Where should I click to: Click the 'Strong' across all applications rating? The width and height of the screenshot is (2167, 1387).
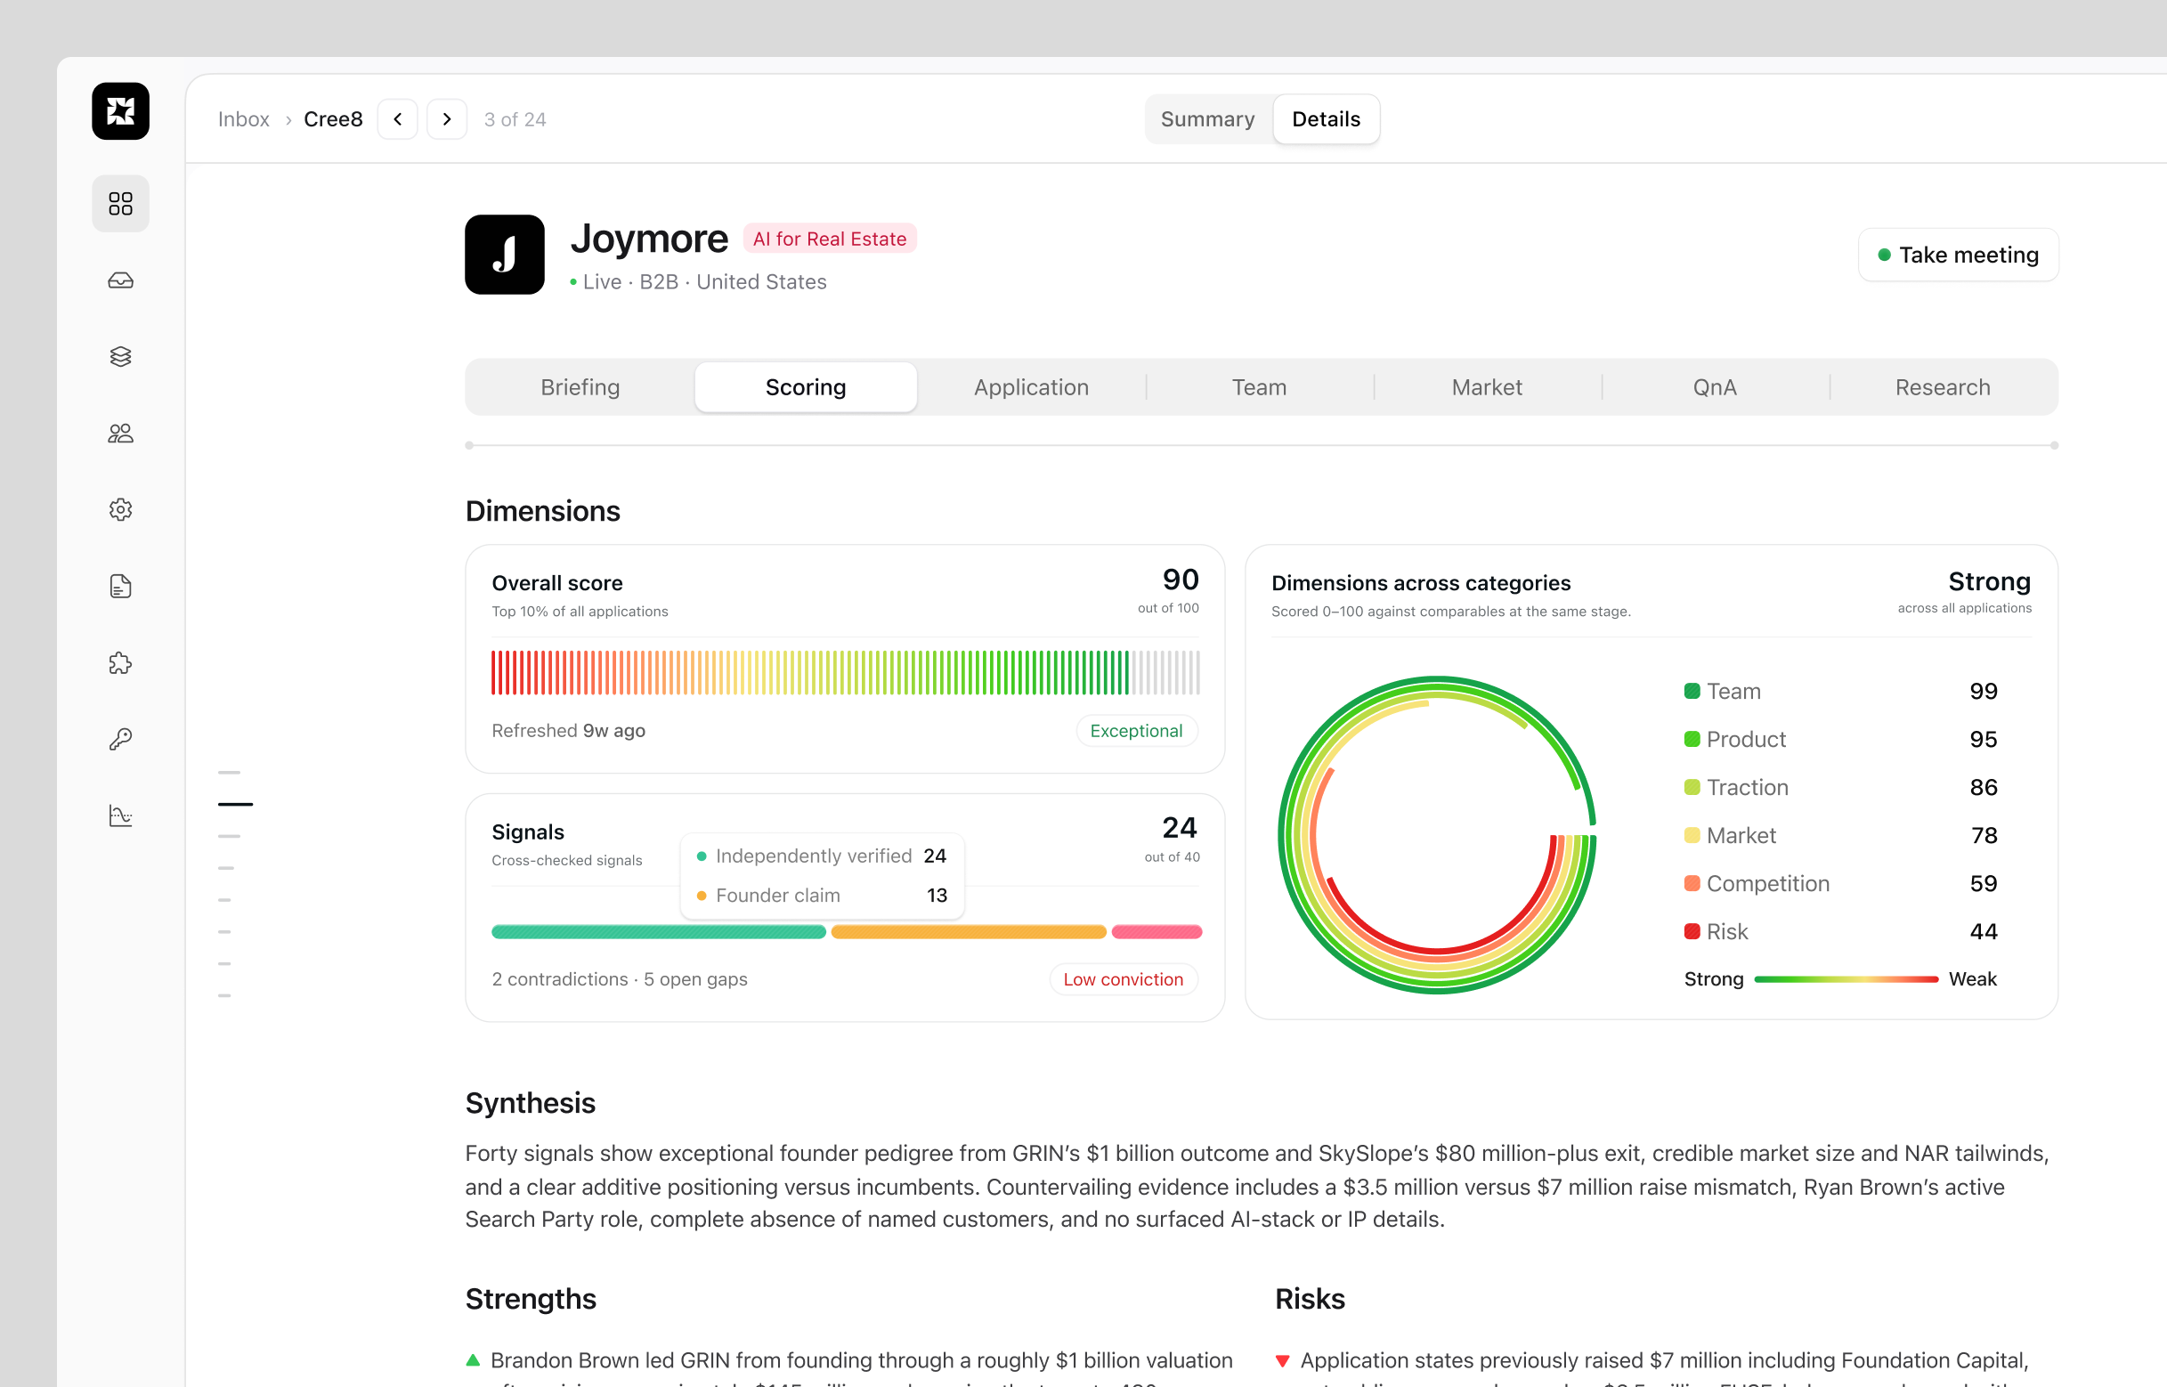click(x=1990, y=582)
